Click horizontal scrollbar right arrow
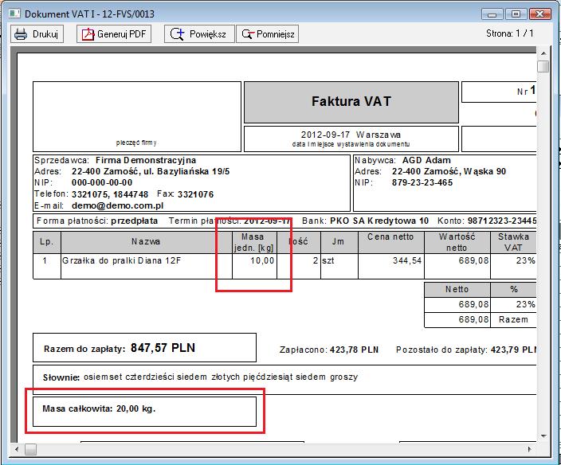Image resolution: width=561 pixels, height=465 pixels. pos(529,449)
